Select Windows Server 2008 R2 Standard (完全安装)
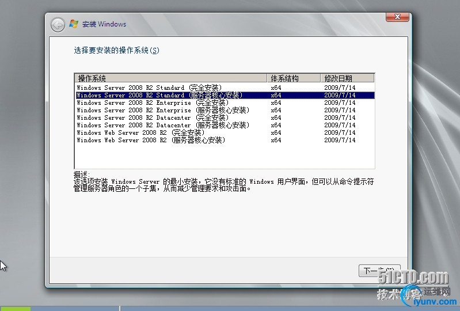460x311 pixels. coord(225,88)
